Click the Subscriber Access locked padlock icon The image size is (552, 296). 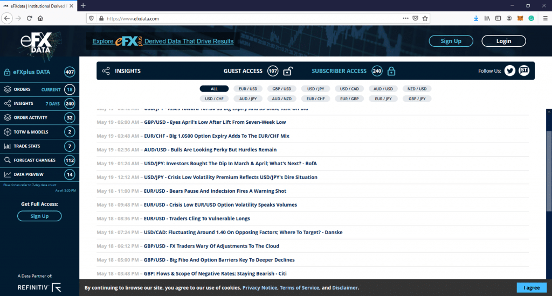coord(391,71)
